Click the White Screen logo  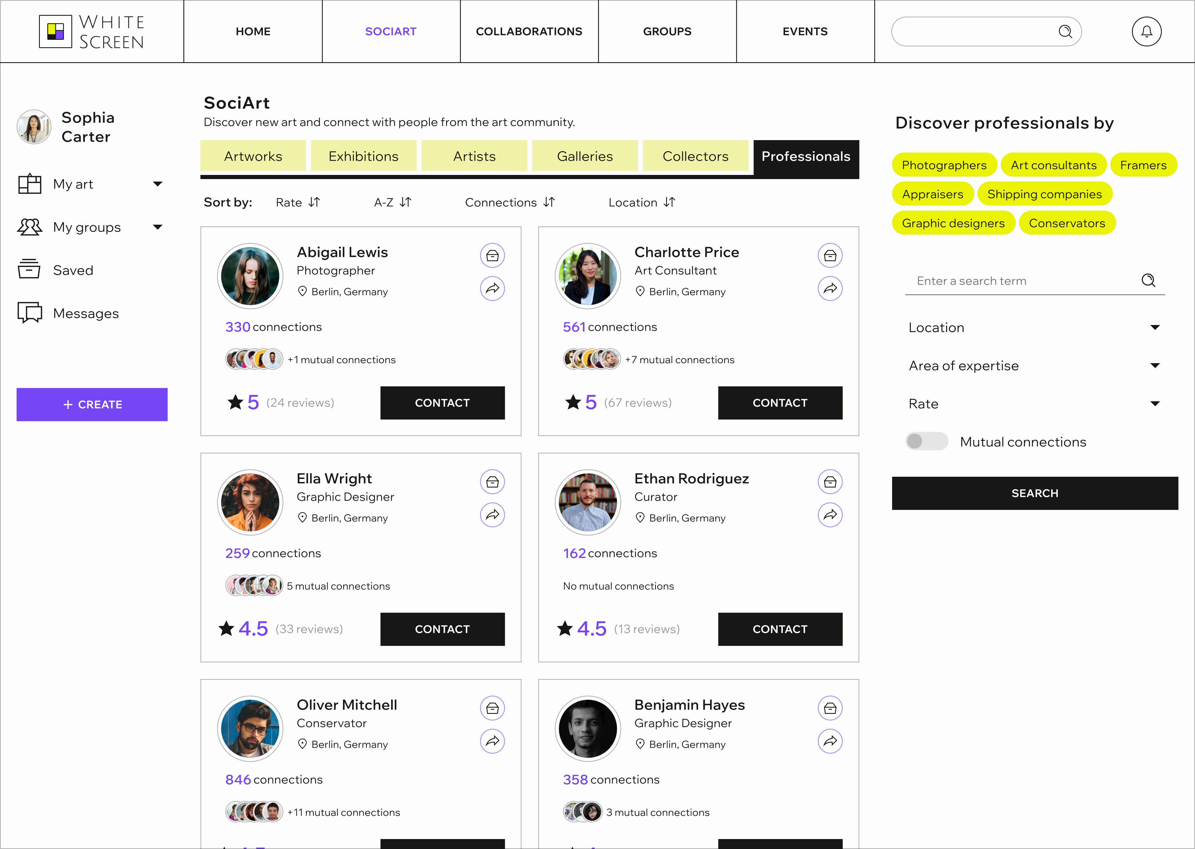pos(92,32)
